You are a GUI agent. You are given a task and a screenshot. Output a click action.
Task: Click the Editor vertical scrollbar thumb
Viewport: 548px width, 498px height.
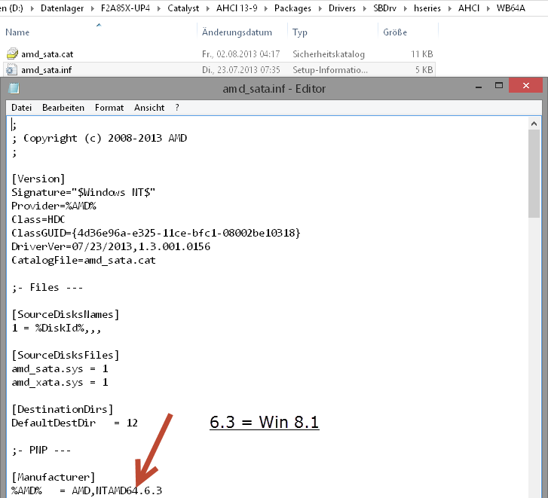pyautogui.click(x=534, y=173)
